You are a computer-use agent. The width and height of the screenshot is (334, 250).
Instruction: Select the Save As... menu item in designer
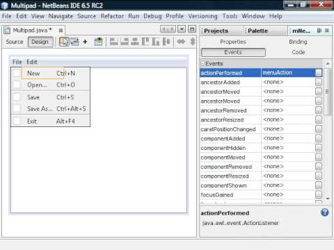click(50, 108)
